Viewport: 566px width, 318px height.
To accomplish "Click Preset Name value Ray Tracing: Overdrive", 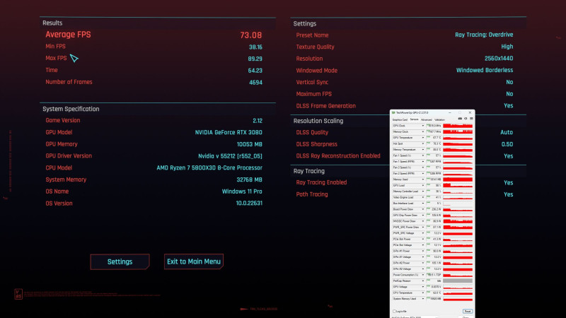I will (x=484, y=35).
